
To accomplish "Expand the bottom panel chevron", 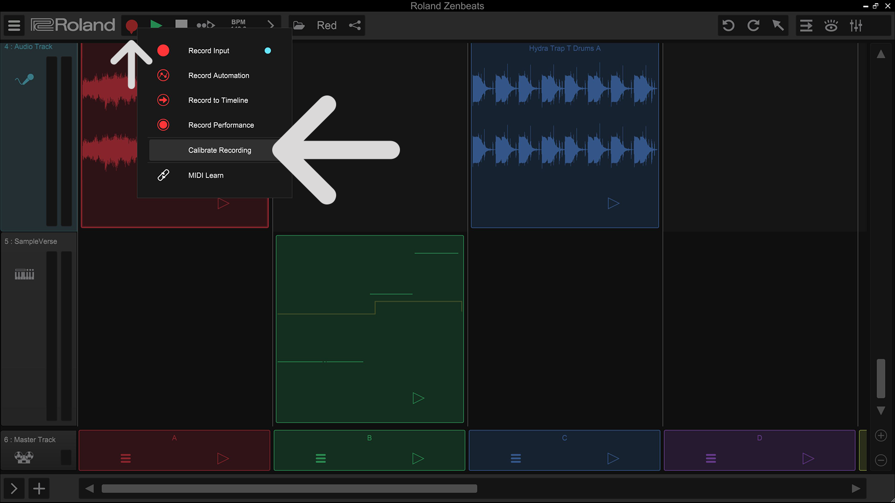I will pyautogui.click(x=14, y=489).
